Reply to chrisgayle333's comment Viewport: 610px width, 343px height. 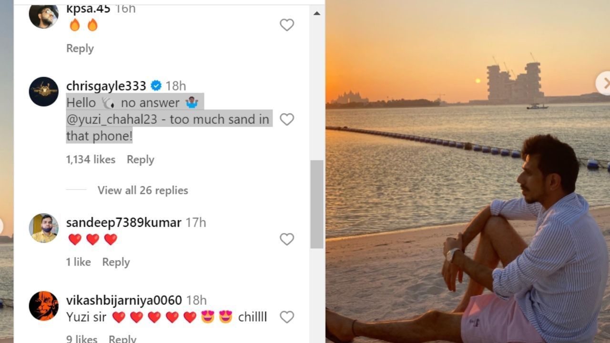(x=140, y=160)
